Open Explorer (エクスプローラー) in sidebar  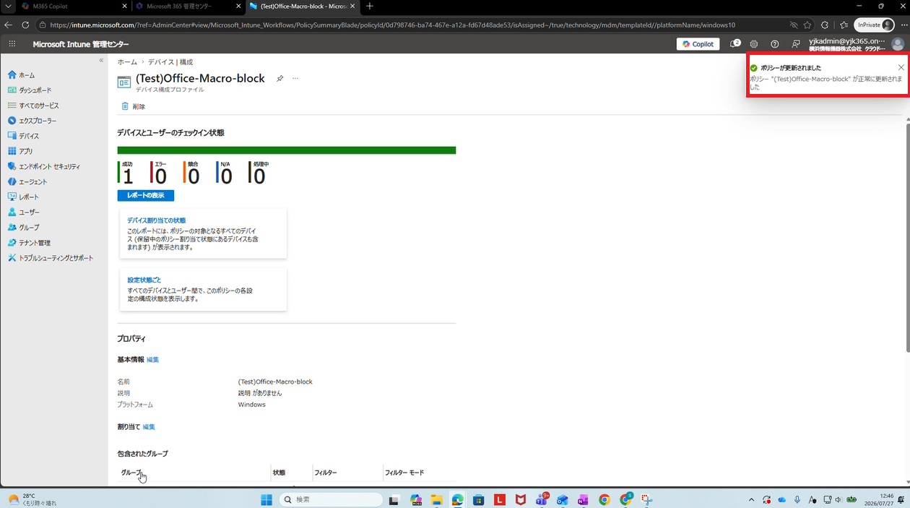(x=32, y=121)
